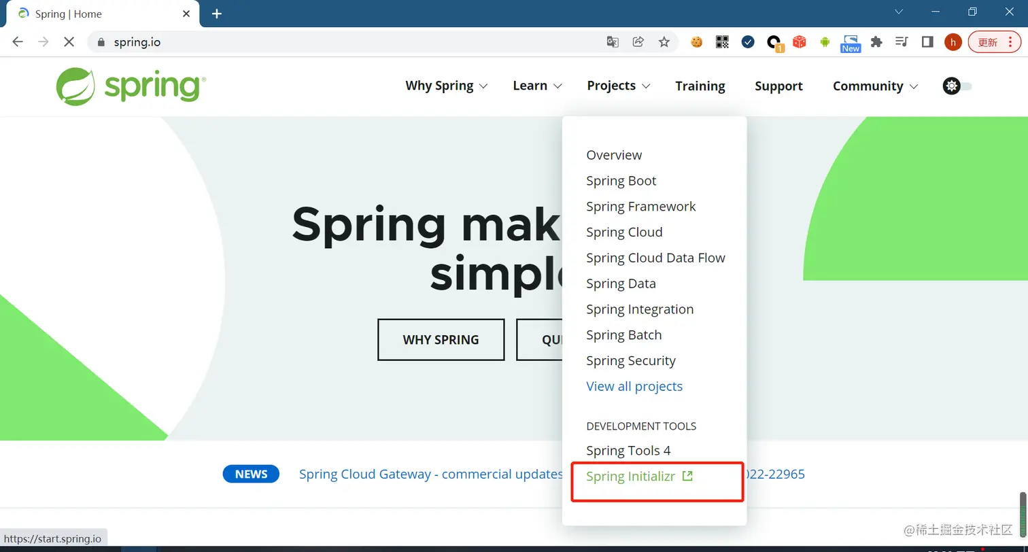1028x552 pixels.
Task: Open the red dice extension icon
Action: click(x=800, y=42)
